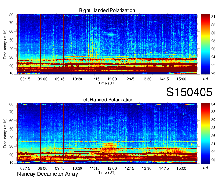The image size is (219, 178).
Task: Click the top plot's "Frequency (MHz)" axis label
Action: click(5, 44)
